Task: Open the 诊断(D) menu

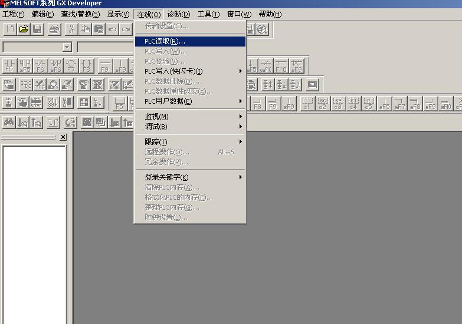Action: [179, 14]
